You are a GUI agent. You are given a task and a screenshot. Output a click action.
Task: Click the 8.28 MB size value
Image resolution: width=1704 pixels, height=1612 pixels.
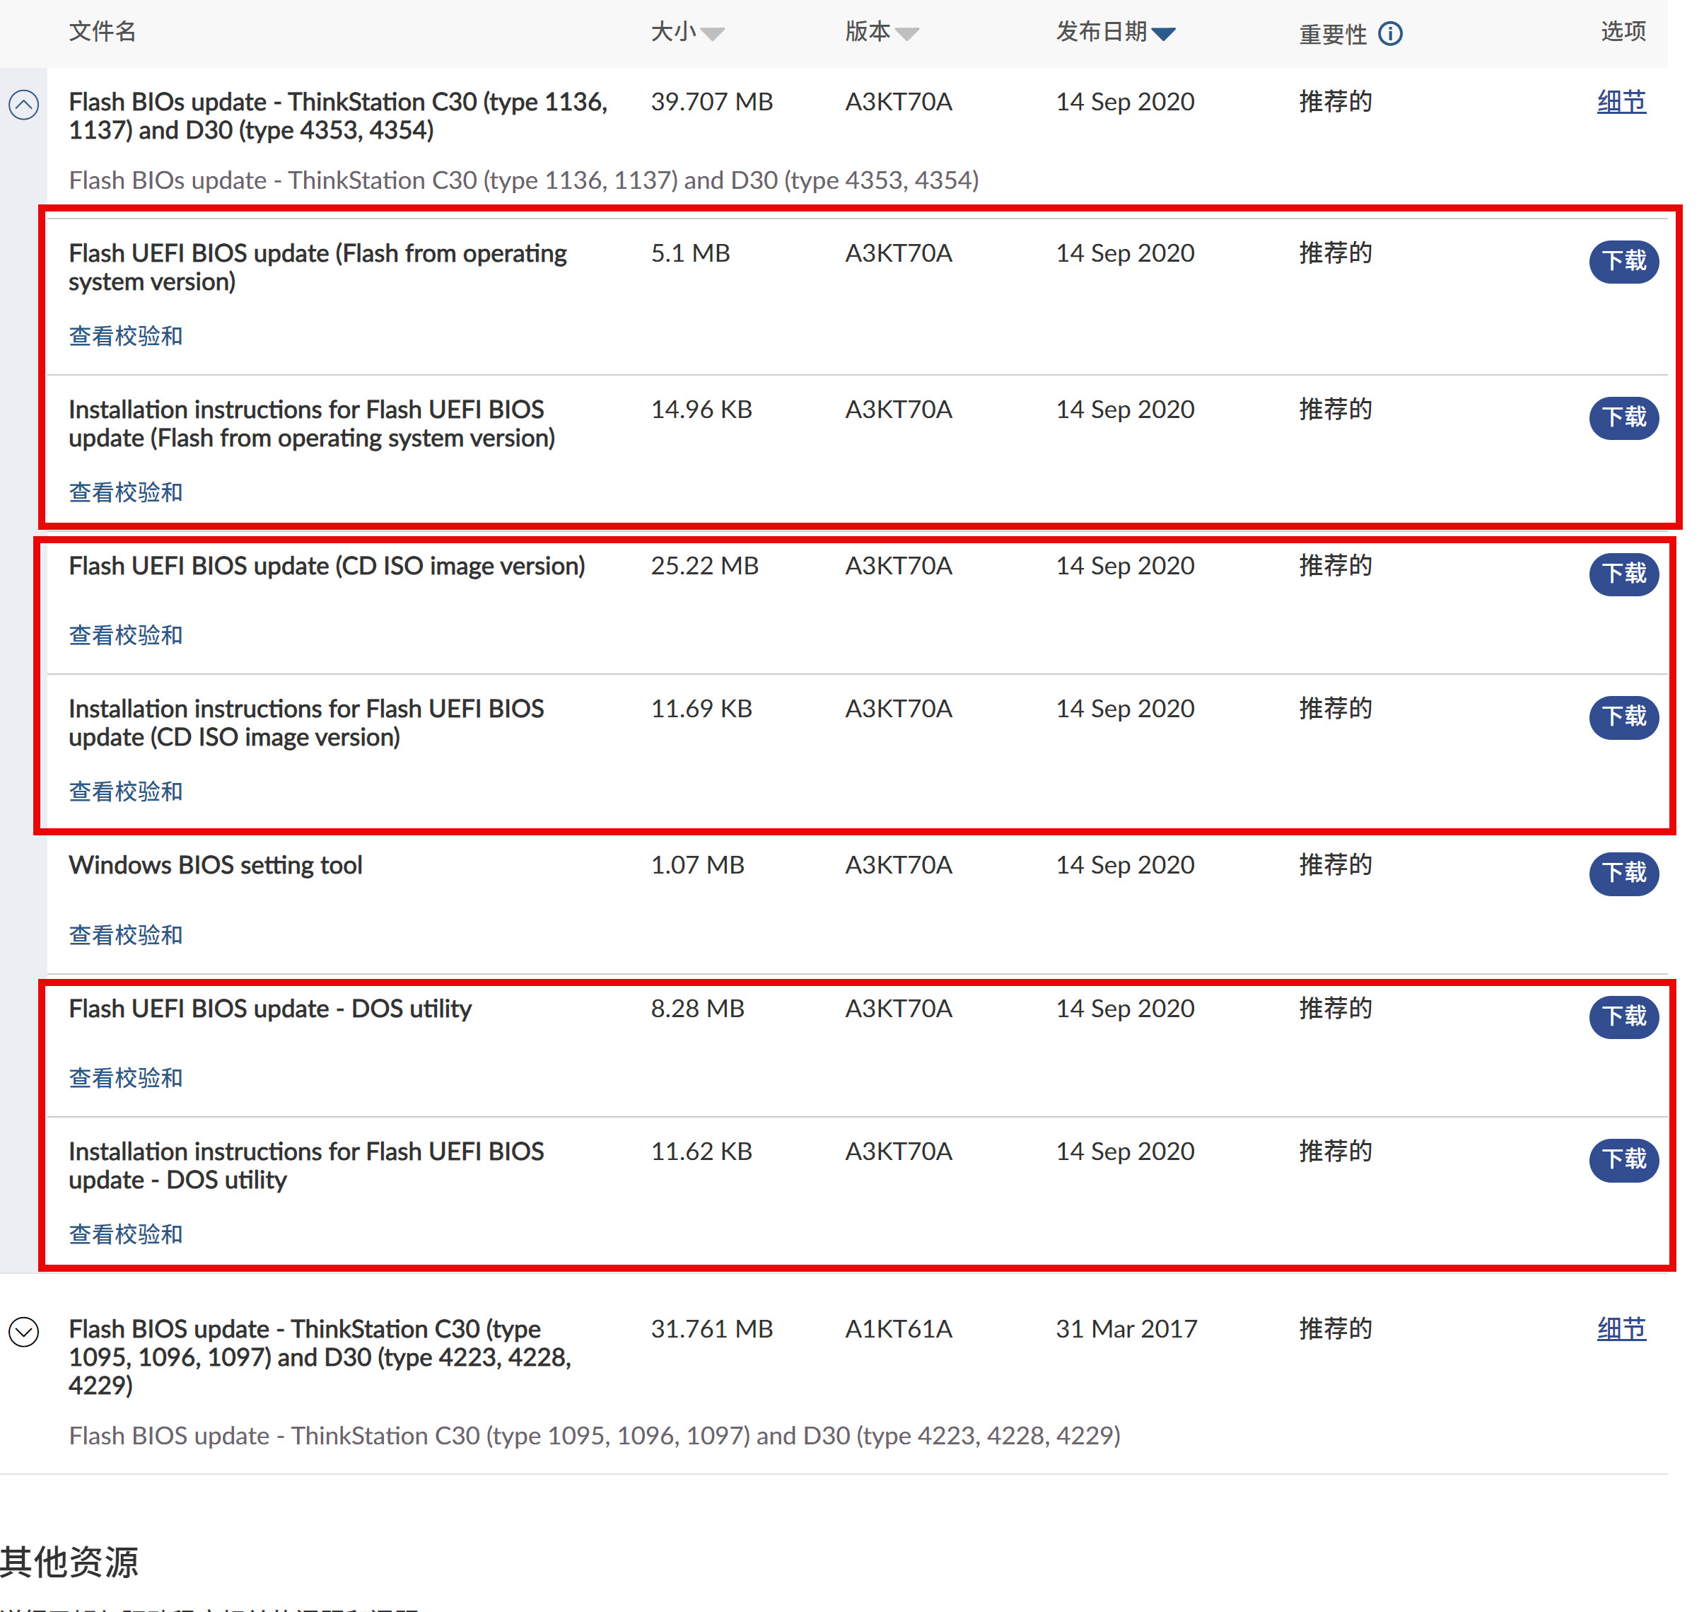point(697,1008)
